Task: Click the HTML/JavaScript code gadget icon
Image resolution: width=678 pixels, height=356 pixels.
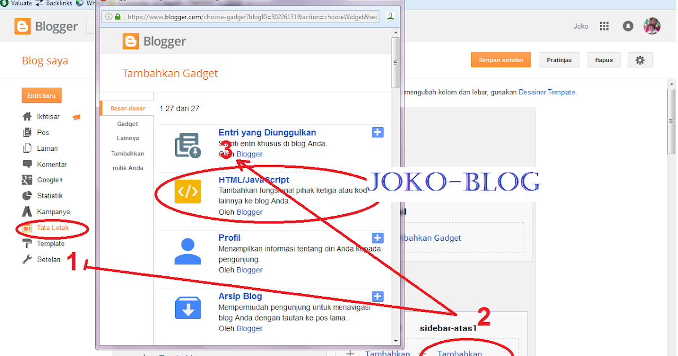Action: click(x=187, y=192)
